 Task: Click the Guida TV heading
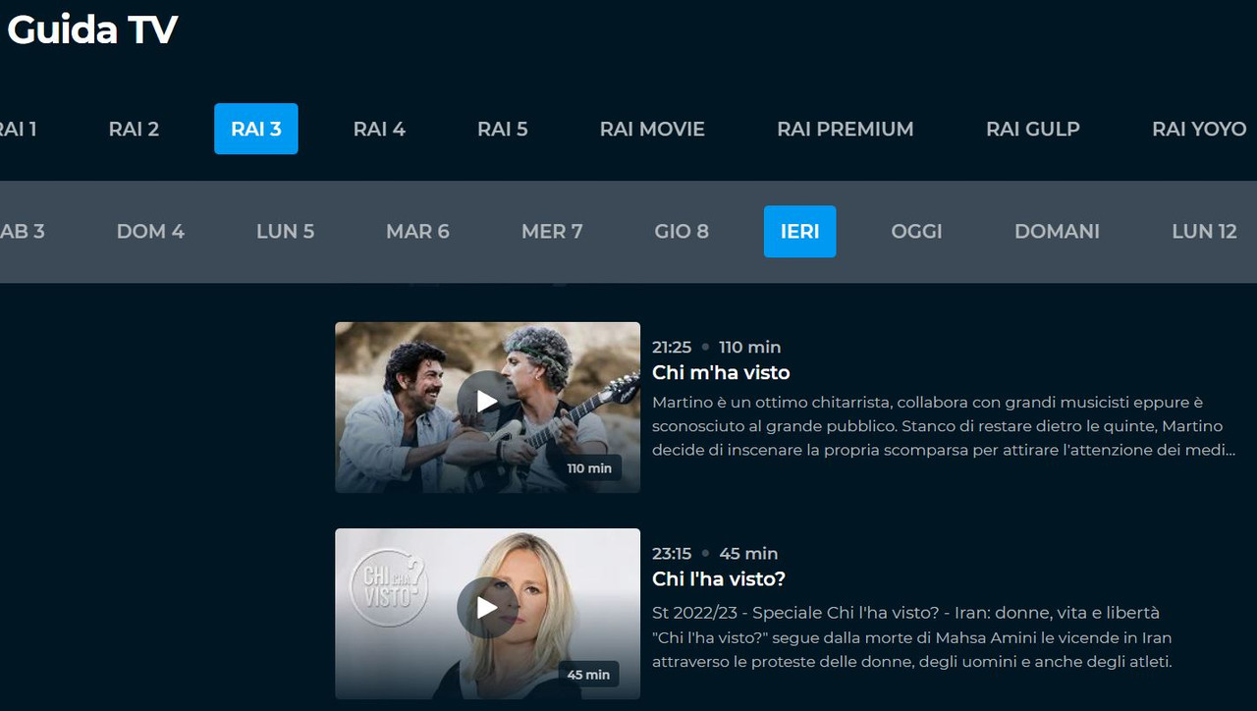point(91,30)
